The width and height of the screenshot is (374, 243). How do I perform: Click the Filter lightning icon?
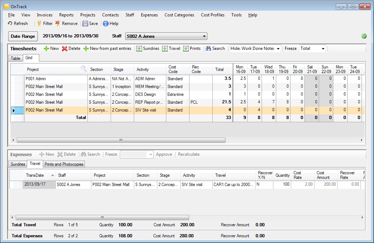coord(39,24)
